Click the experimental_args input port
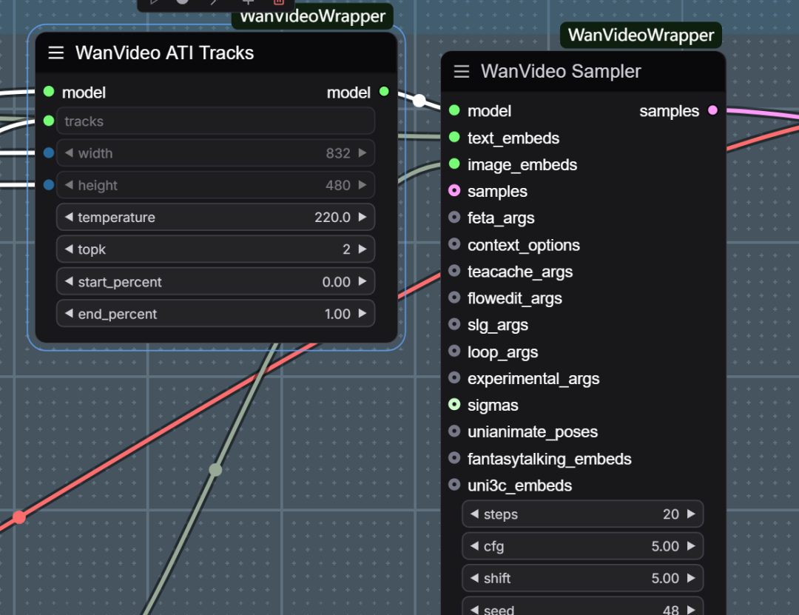 point(454,378)
